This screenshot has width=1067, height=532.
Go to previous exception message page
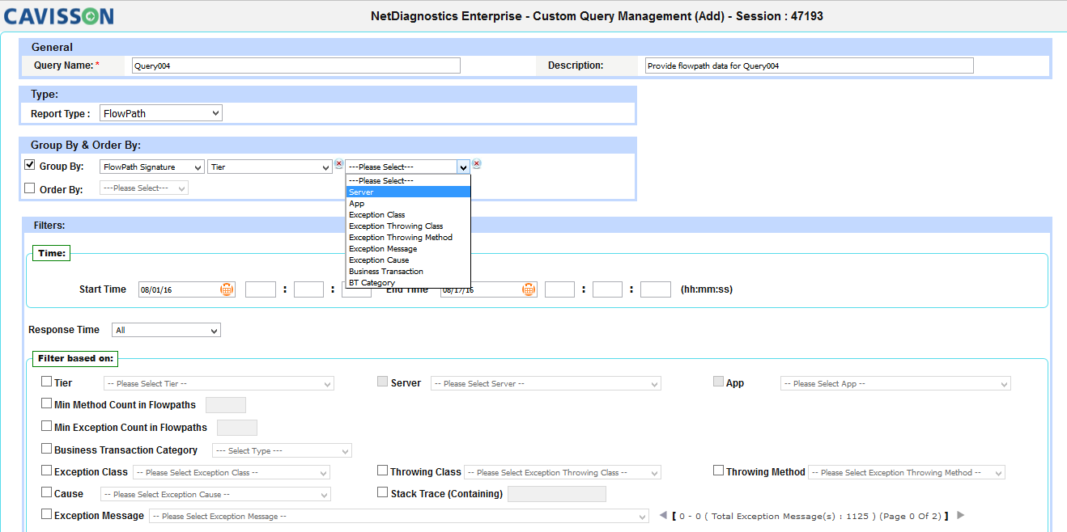663,515
